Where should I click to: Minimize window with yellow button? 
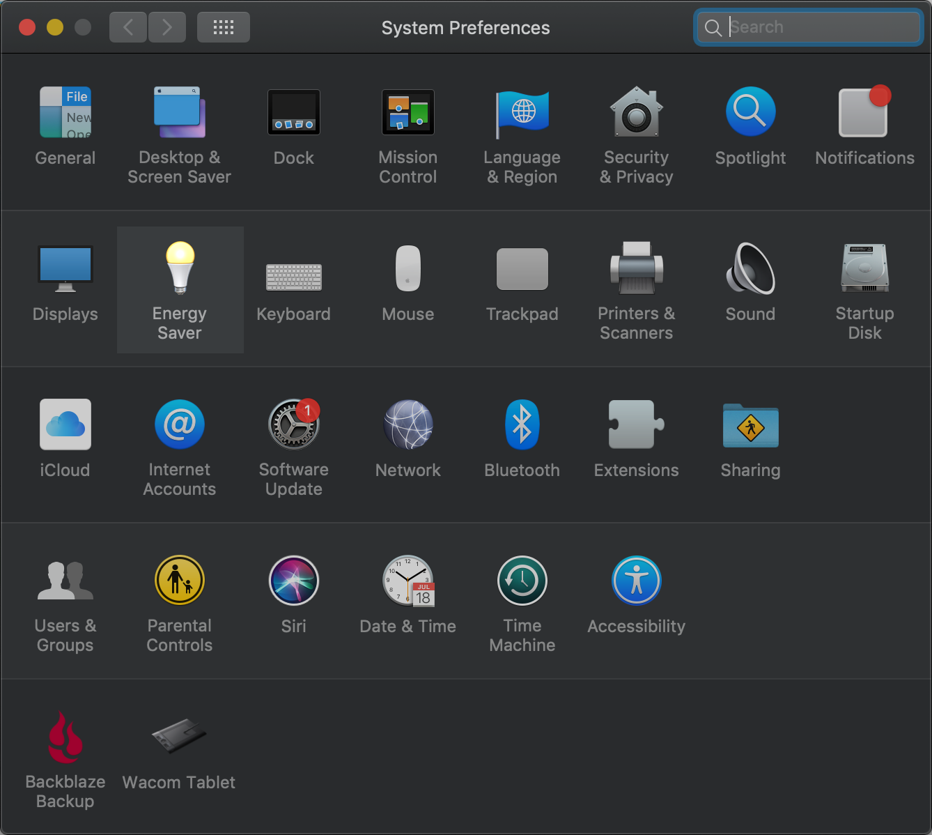pos(55,27)
